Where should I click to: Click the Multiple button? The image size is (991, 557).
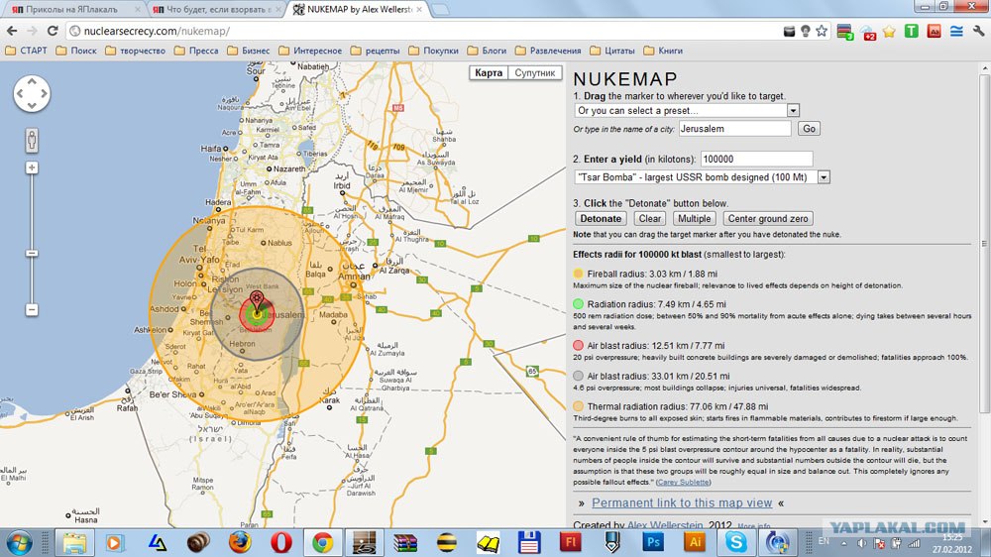pos(694,219)
